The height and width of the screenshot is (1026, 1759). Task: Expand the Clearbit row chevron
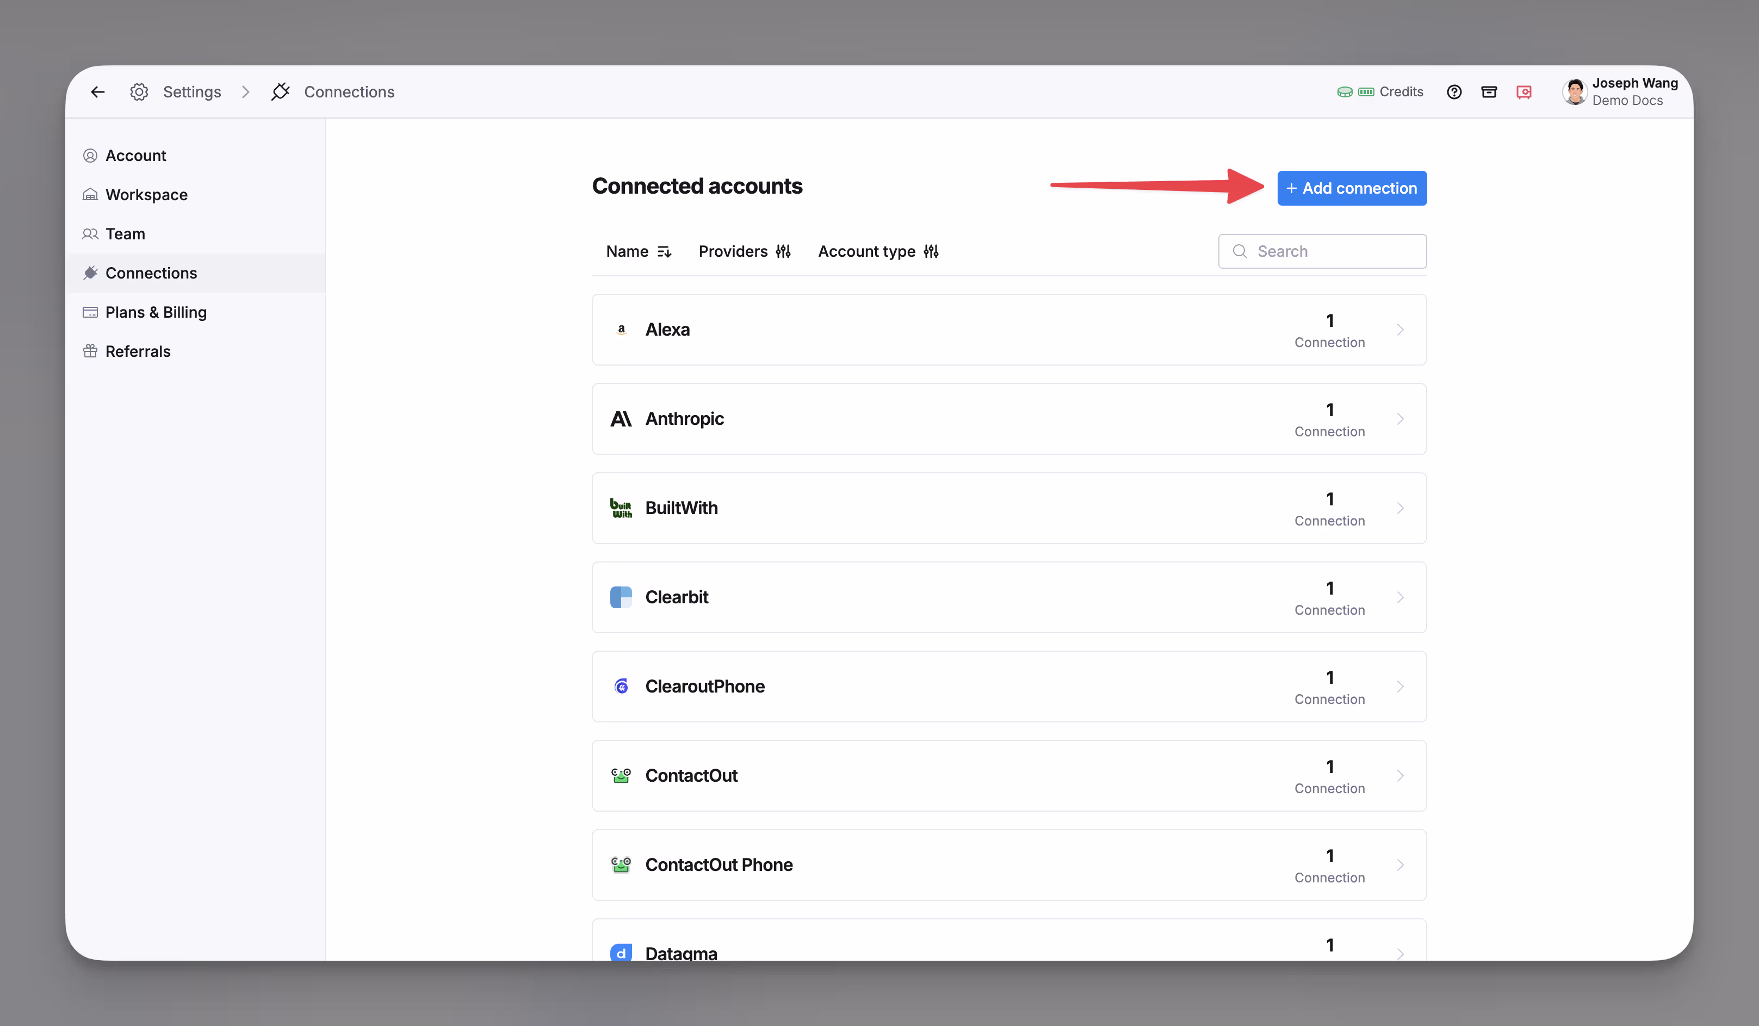[x=1400, y=597]
